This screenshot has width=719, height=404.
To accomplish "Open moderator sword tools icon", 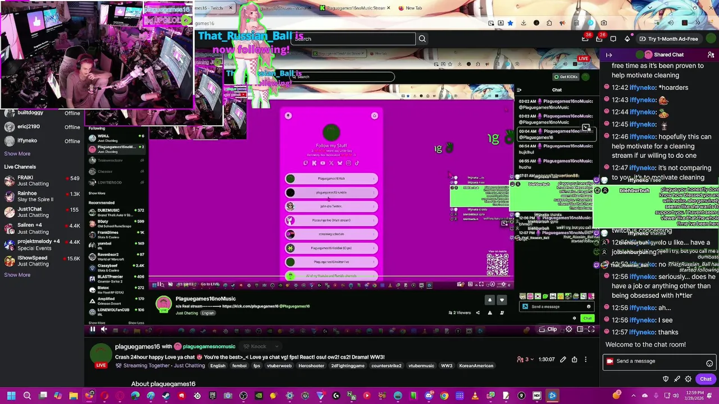I will point(677,379).
